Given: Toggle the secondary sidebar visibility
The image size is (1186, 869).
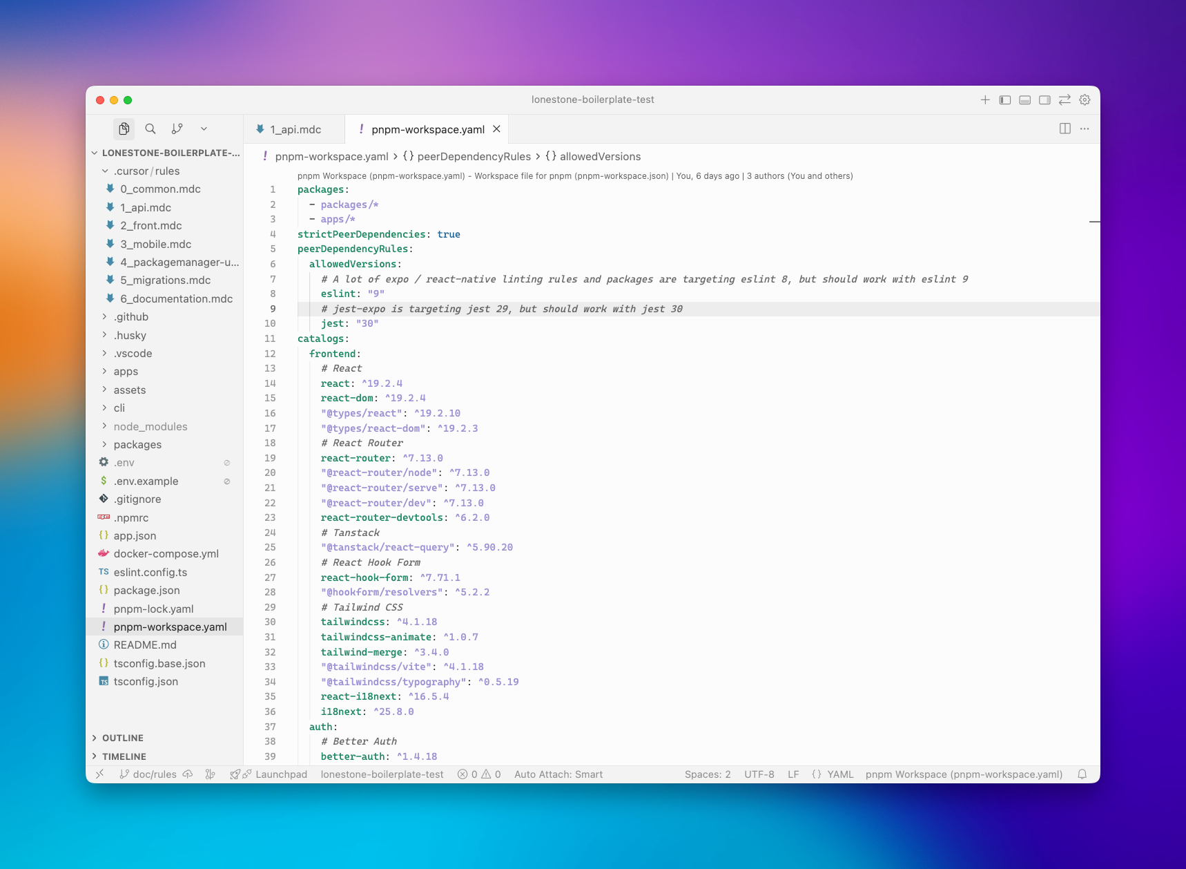Looking at the screenshot, I should tap(1044, 100).
